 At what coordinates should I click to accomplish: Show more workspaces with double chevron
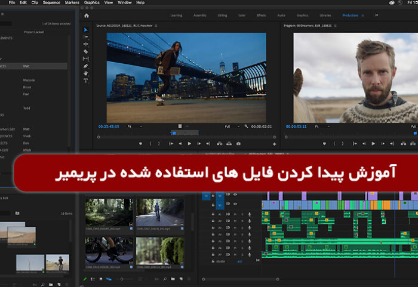pyautogui.click(x=376, y=15)
